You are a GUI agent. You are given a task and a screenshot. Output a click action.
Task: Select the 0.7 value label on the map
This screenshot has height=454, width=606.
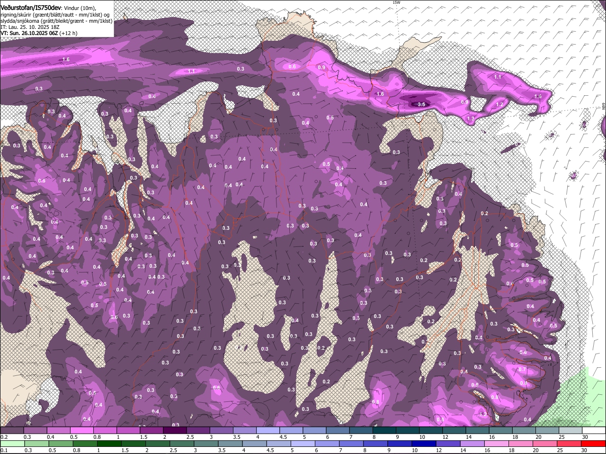(522, 369)
